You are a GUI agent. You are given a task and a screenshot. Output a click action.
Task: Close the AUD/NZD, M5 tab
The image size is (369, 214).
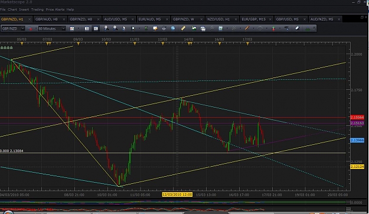coord(339,20)
